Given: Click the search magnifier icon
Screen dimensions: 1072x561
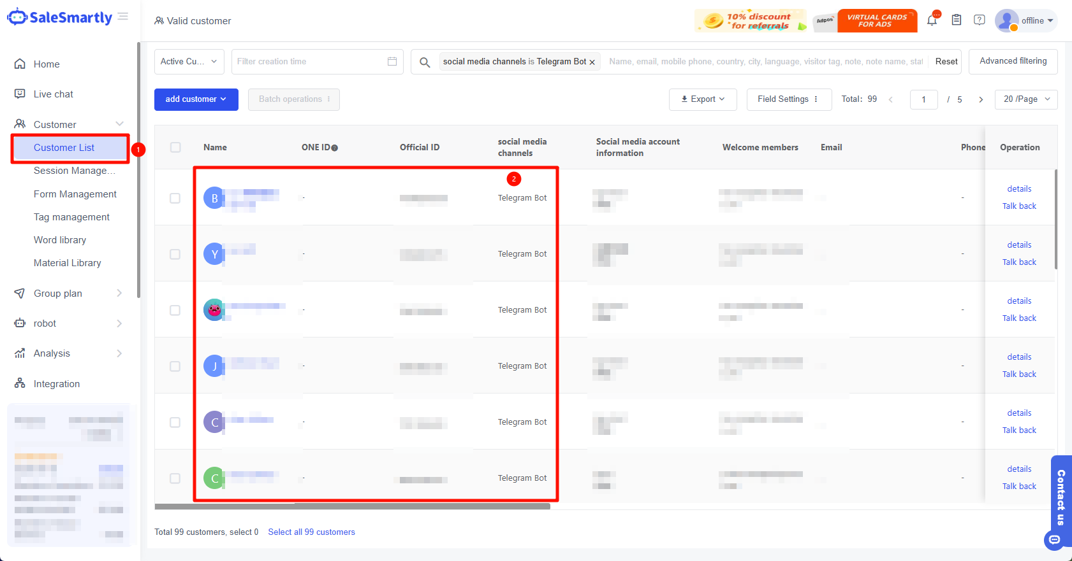Looking at the screenshot, I should click(x=425, y=62).
